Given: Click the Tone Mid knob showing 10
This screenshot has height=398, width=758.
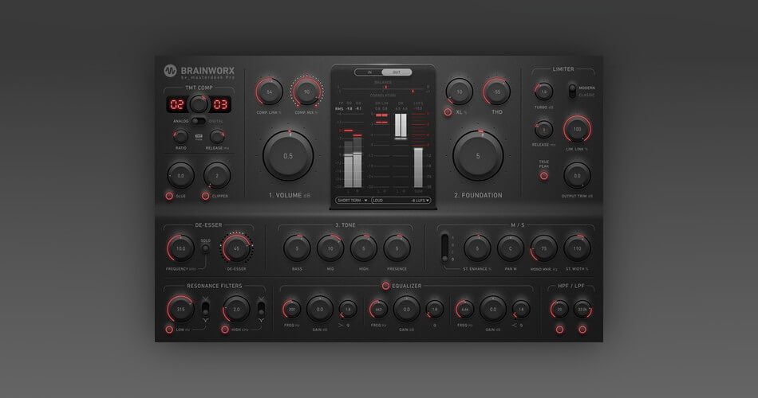Looking at the screenshot, I should [x=330, y=248].
